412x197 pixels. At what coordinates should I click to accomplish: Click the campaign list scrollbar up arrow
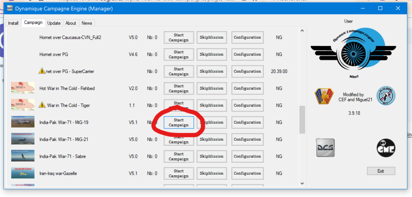(302, 31)
